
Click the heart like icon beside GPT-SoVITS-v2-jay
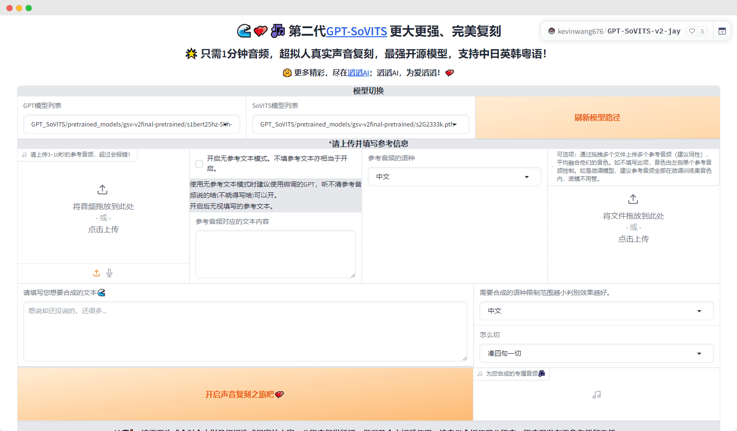(692, 31)
